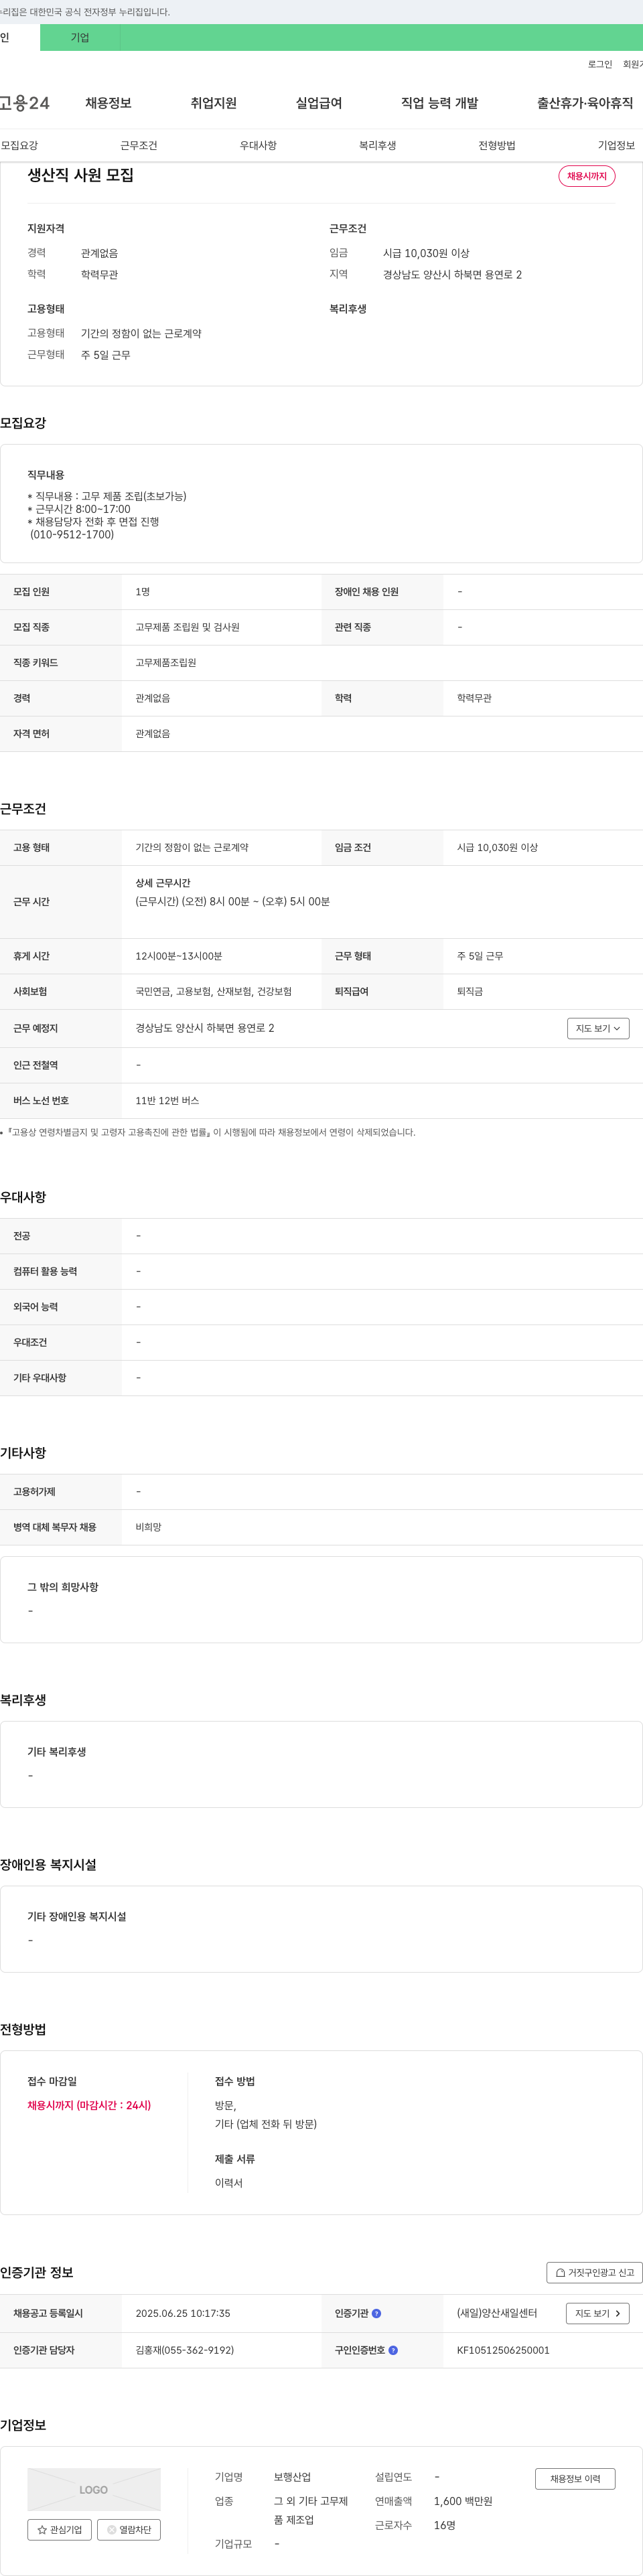Open the 직업 능력 개발 menu
Viewport: 643px width, 2576px height.
pyautogui.click(x=440, y=103)
